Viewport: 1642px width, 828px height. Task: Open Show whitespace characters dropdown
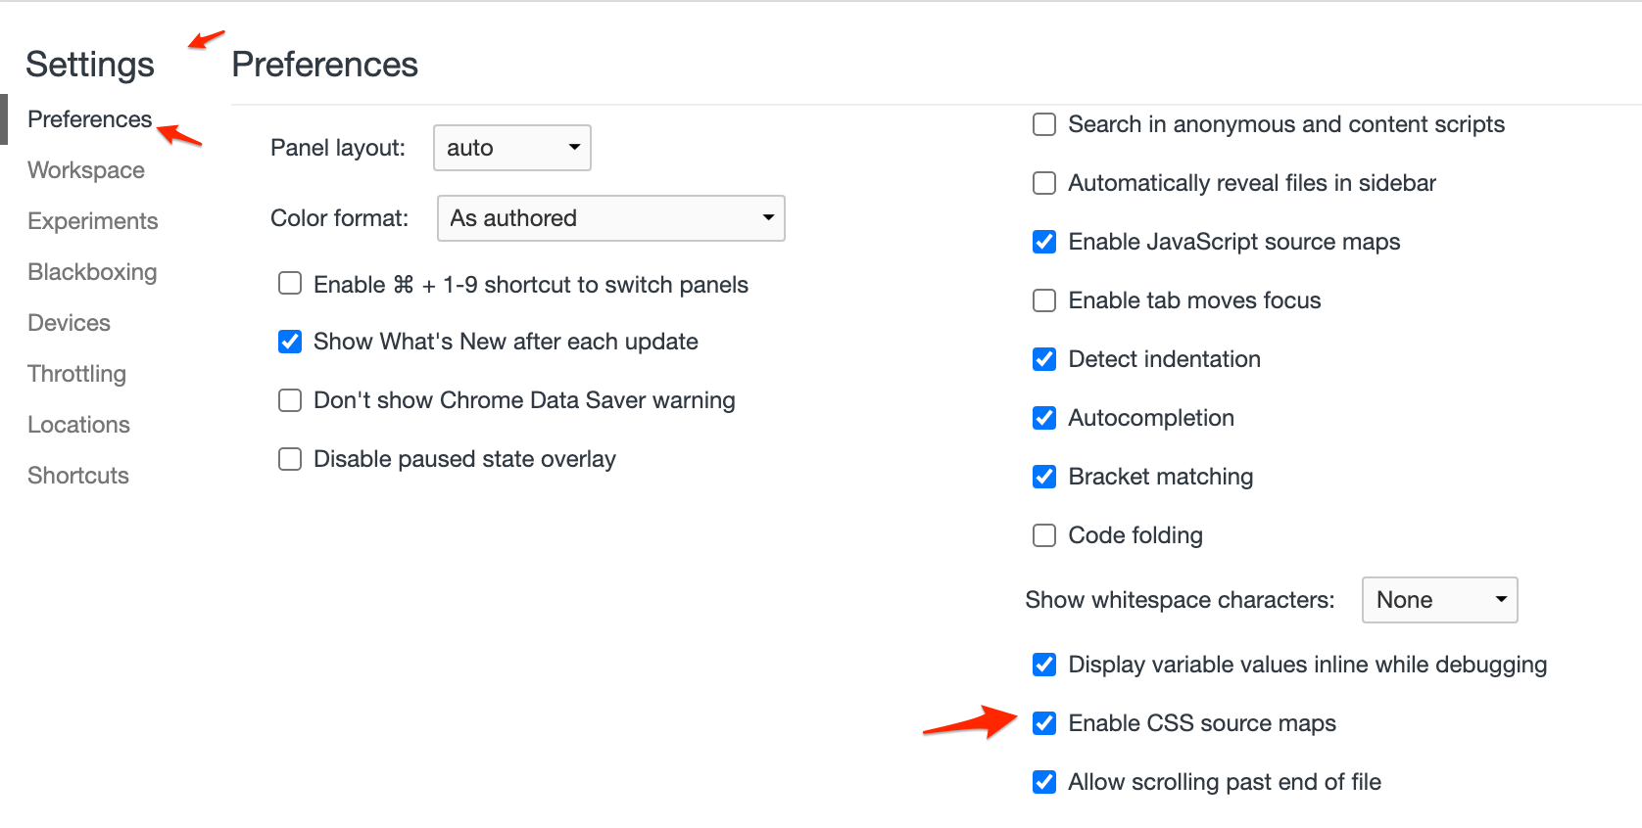click(1438, 600)
